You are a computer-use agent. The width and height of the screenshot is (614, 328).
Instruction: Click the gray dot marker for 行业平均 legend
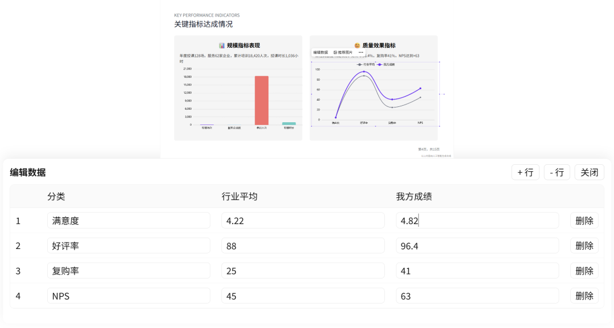pyautogui.click(x=359, y=64)
